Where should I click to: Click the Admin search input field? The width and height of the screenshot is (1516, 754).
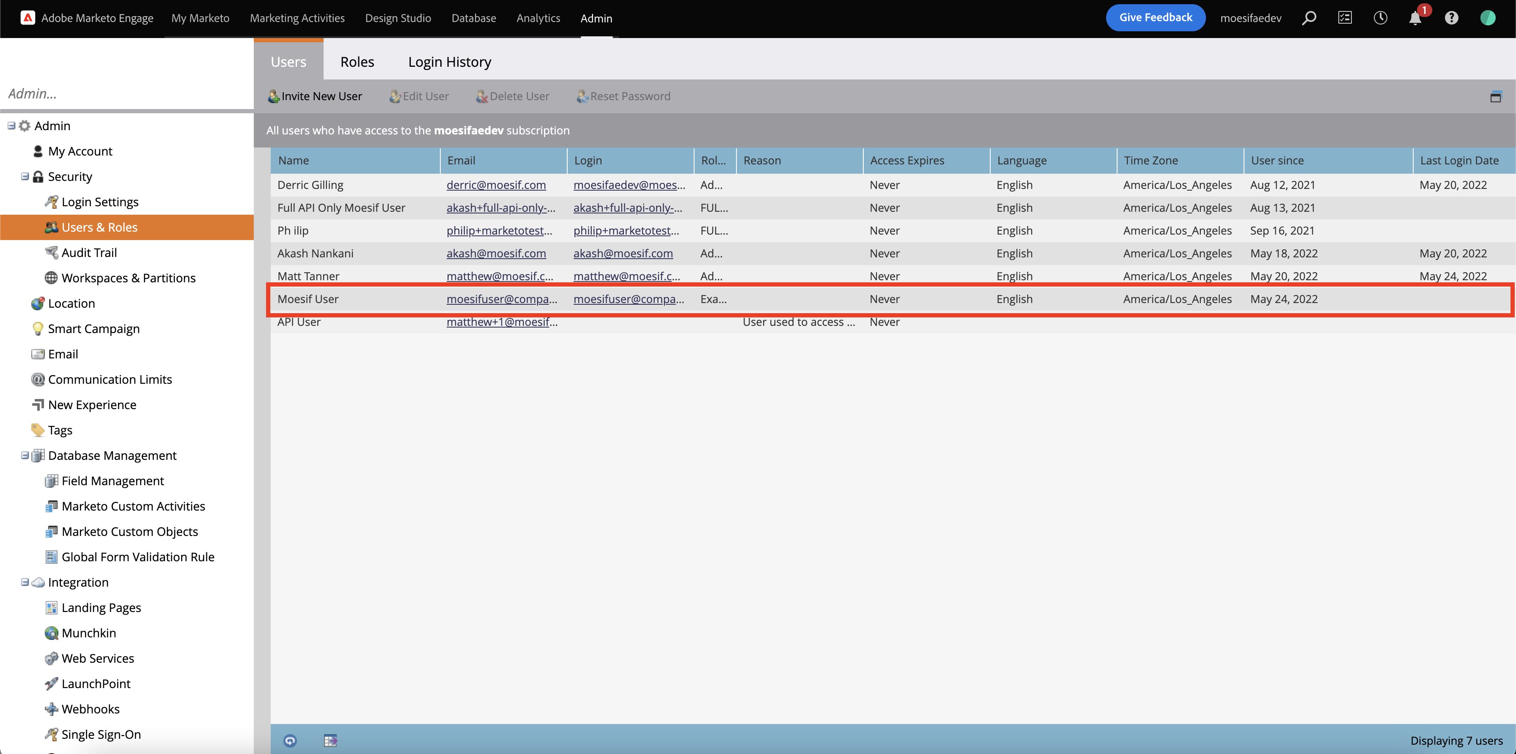pyautogui.click(x=126, y=93)
